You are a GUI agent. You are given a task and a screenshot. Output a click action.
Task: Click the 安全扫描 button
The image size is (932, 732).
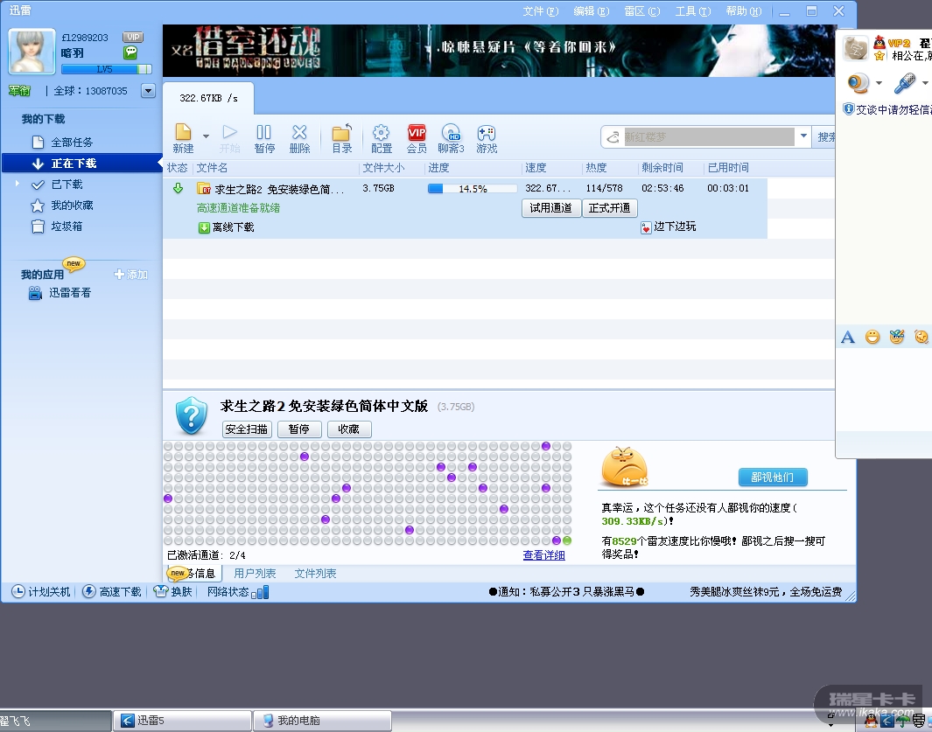click(x=247, y=429)
